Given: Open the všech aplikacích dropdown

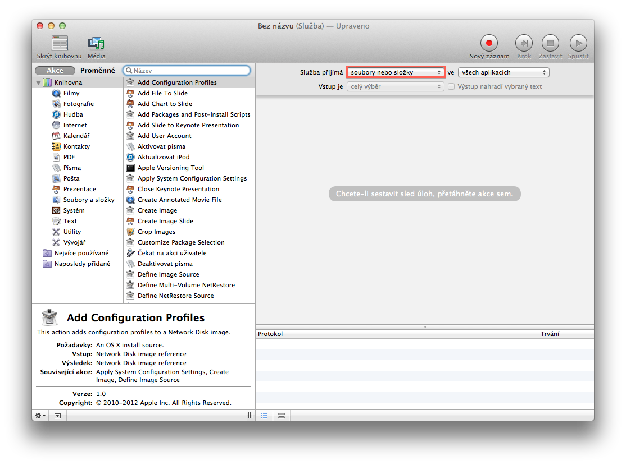Looking at the screenshot, I should pos(503,72).
